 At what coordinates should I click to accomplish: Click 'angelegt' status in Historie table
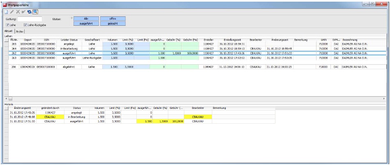point(77,113)
